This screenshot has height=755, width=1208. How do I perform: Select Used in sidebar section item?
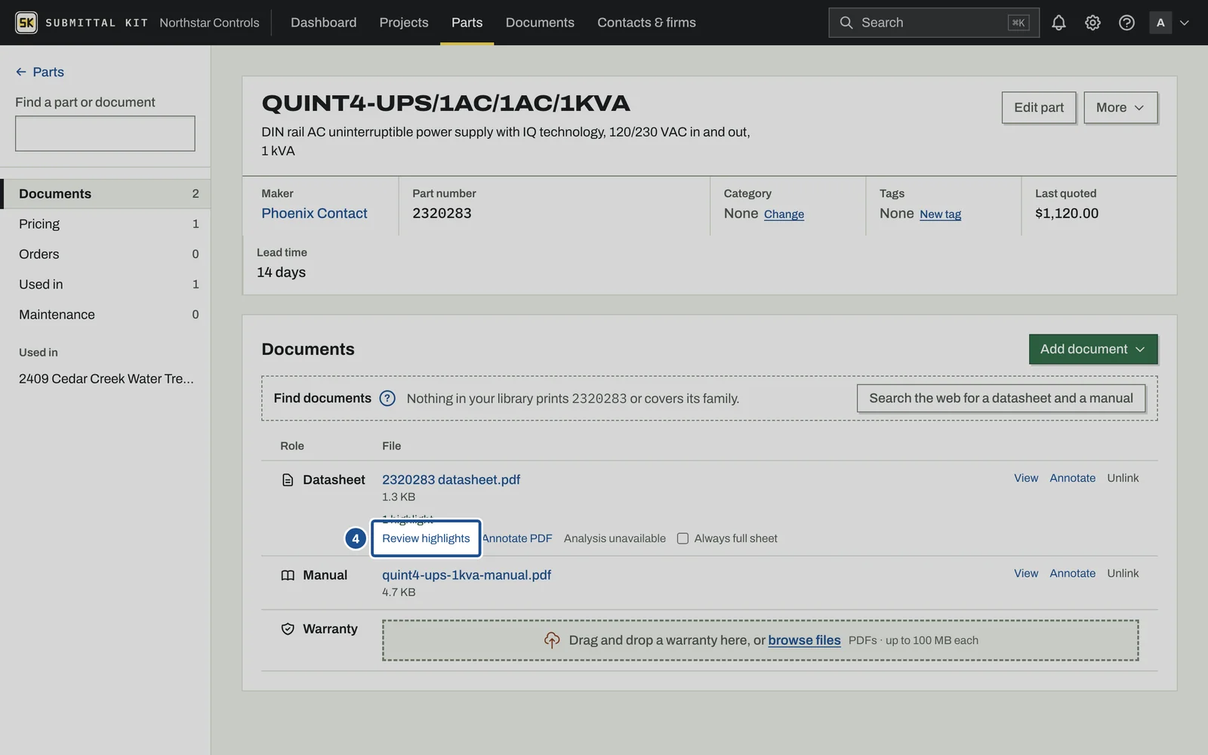105,284
